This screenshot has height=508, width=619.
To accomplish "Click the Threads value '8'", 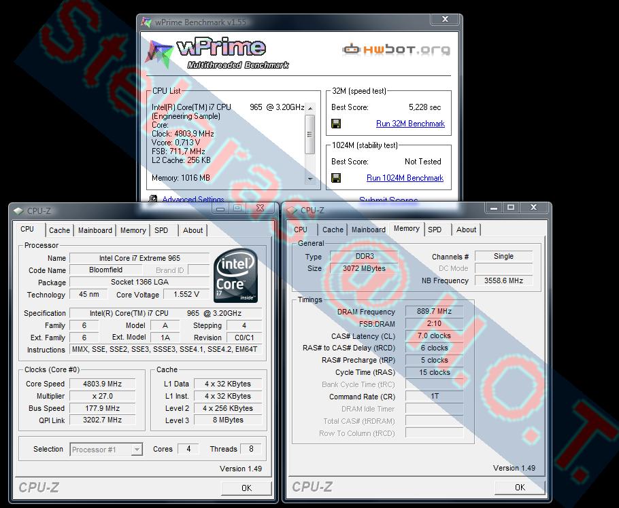I will [x=251, y=449].
